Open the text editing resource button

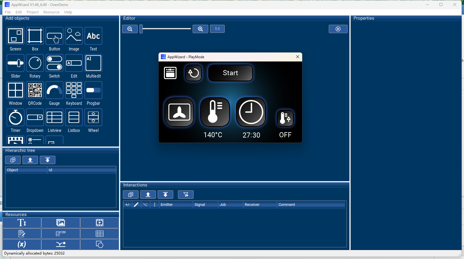[x=22, y=234]
